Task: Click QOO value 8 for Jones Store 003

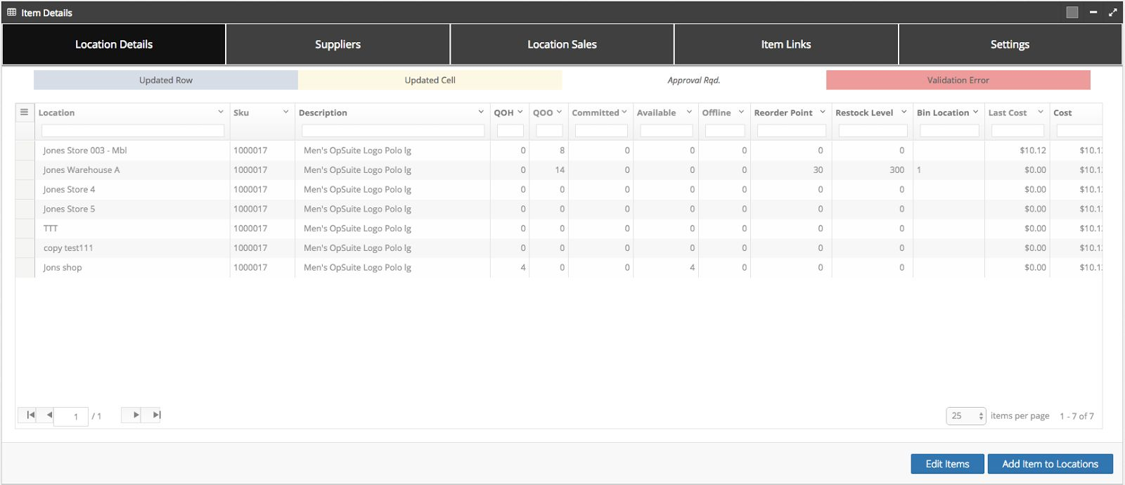Action: [x=562, y=150]
